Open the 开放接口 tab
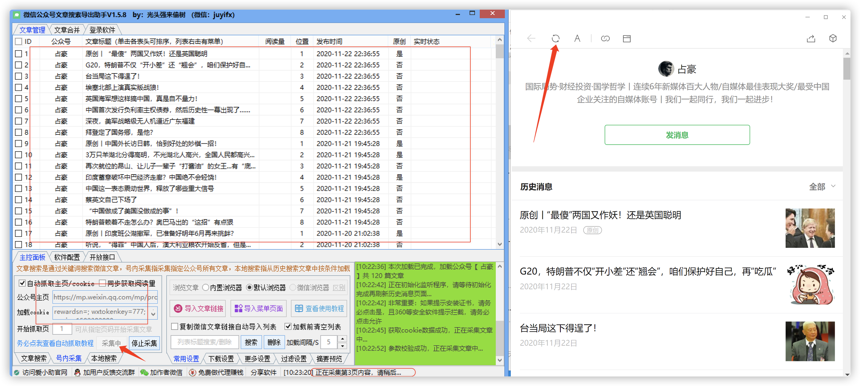Screen dimensions: 860x386 (x=102, y=257)
